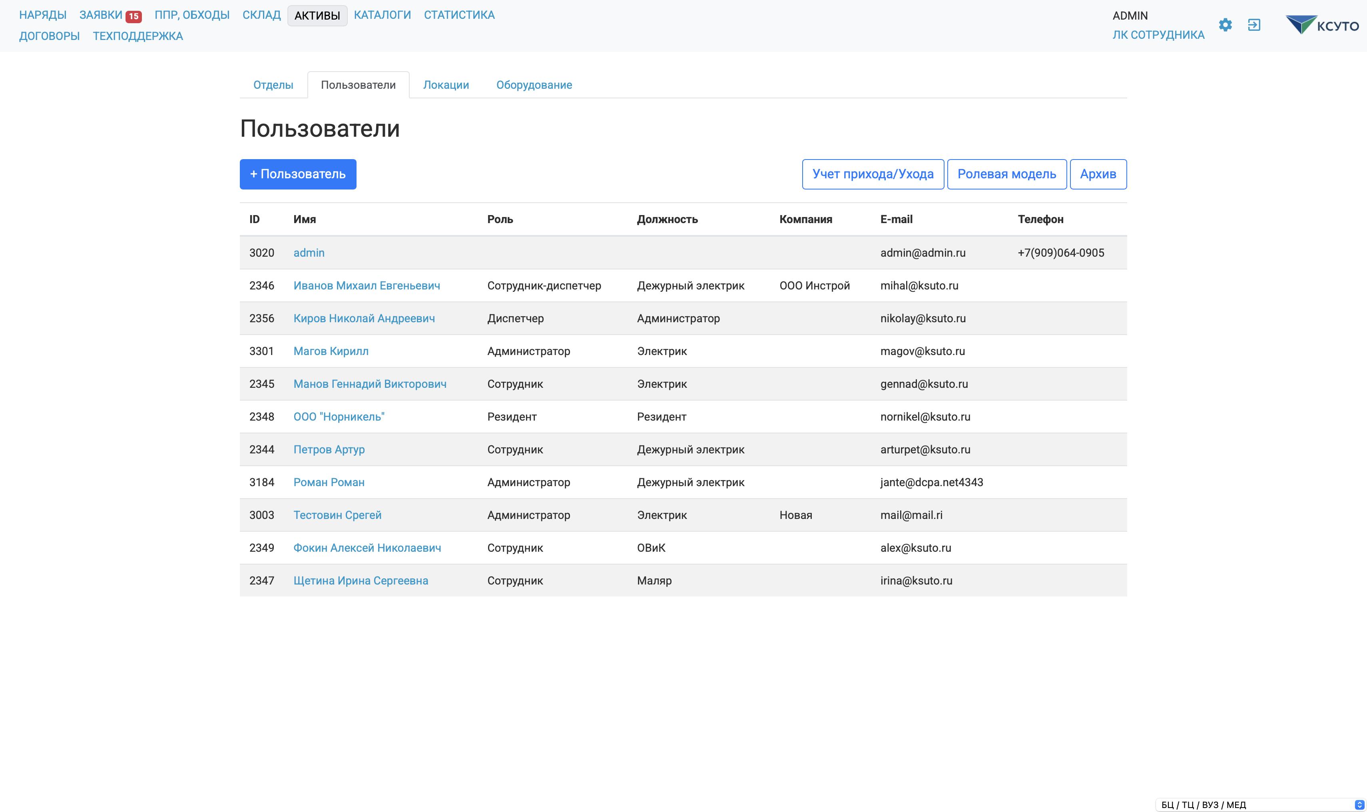Click the + Пользователь button
1367x812 pixels.
coord(297,174)
